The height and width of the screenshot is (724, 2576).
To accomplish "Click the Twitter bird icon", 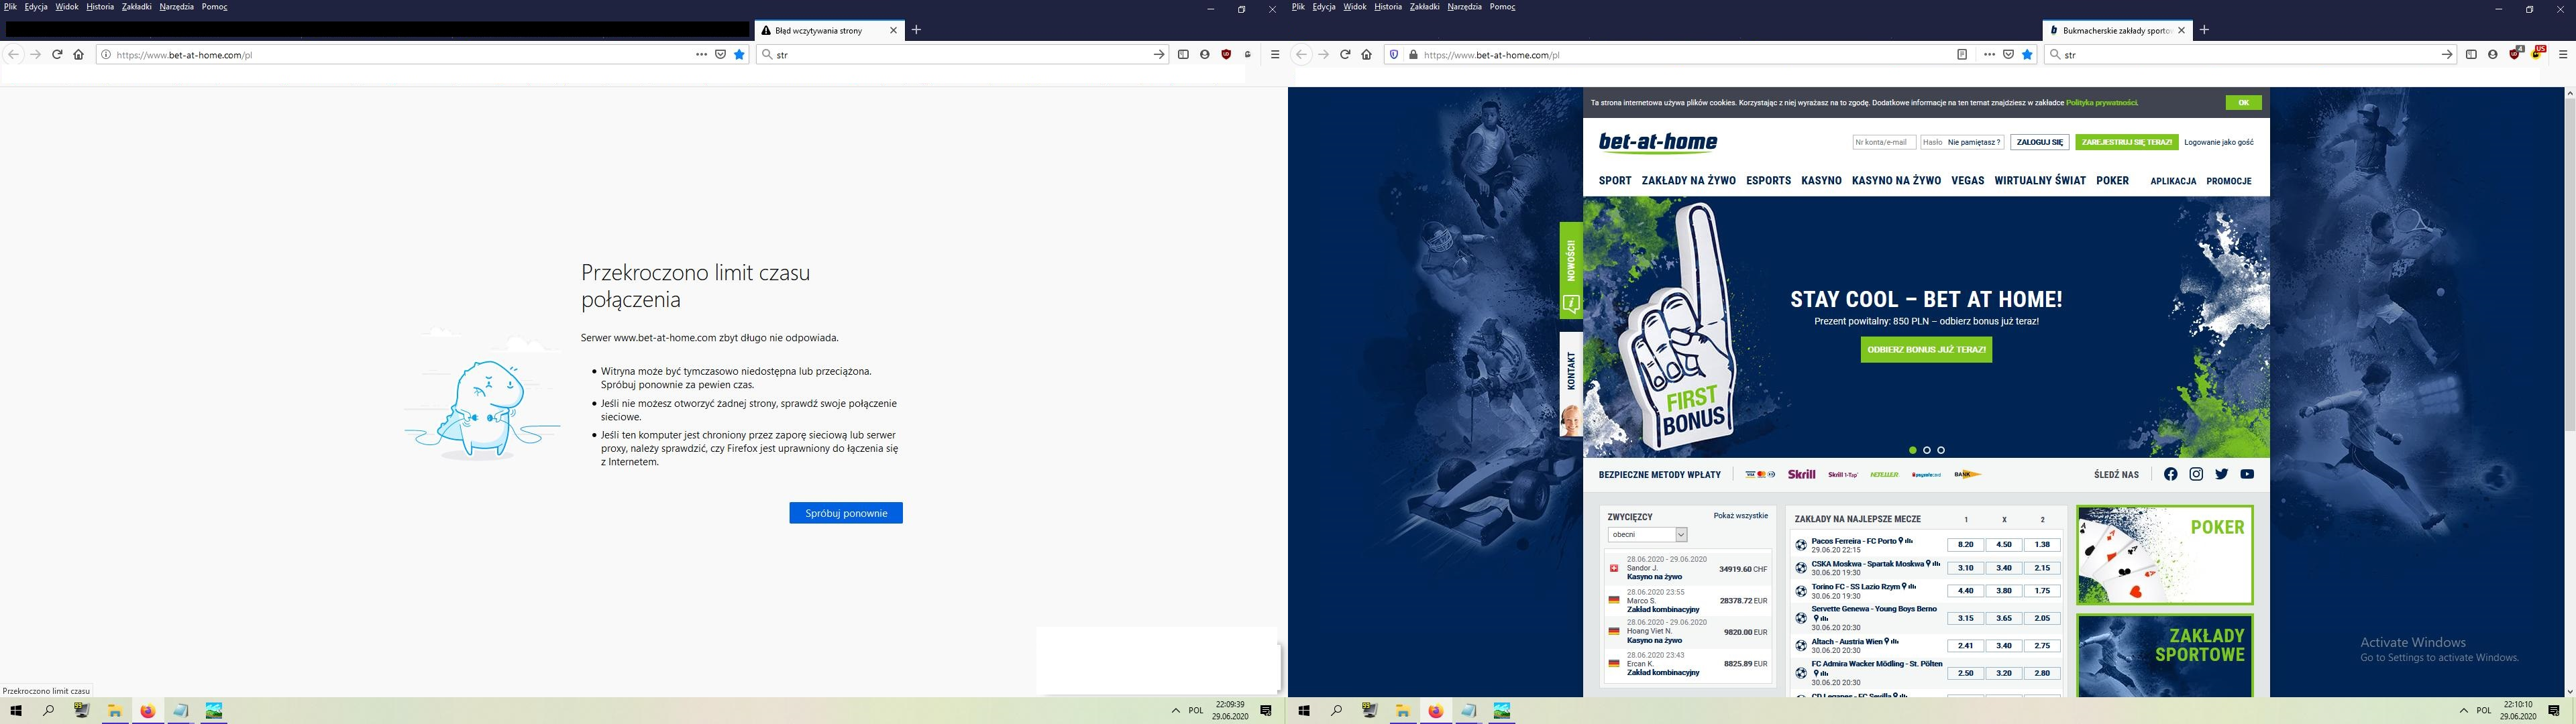I will pyautogui.click(x=2221, y=474).
